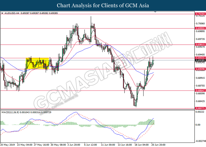Click the 6 Jun 12:00 time label
The width and height of the screenshot is (206, 147).
(91, 145)
